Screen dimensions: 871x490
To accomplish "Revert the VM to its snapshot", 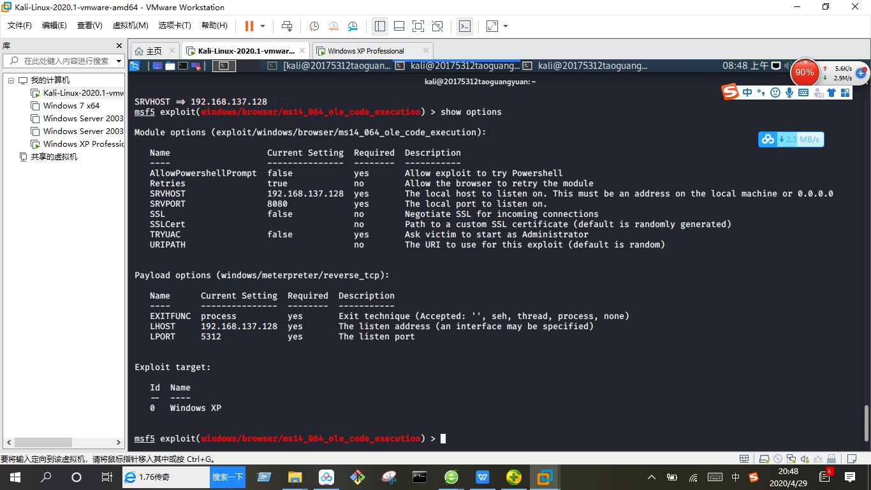I will [x=333, y=26].
